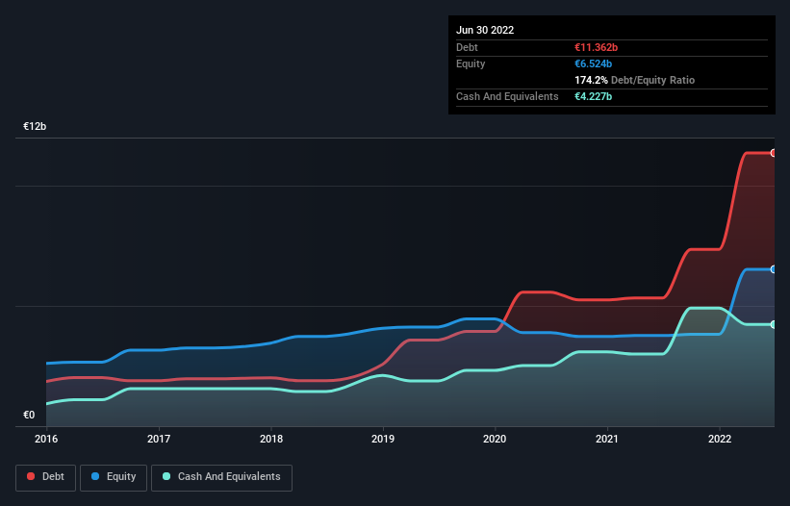Click the 2021 x-axis label
This screenshot has width=790, height=506.
[x=607, y=439]
